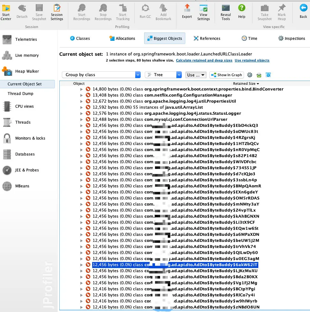Switch to the References tab
310x312 pixels.
pyautogui.click(x=207, y=39)
